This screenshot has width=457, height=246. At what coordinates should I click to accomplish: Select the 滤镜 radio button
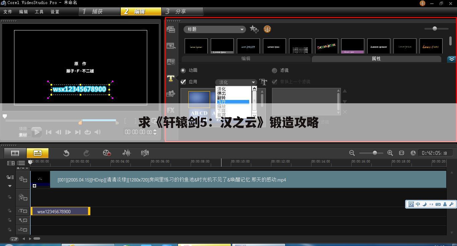274,71
